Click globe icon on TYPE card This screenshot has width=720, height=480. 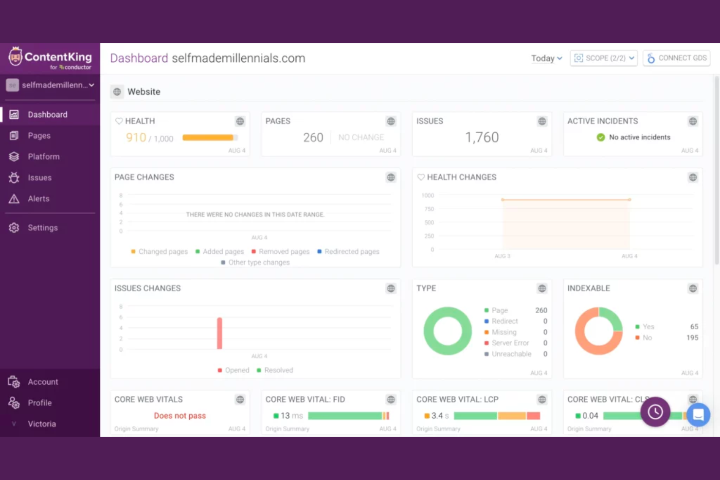542,288
